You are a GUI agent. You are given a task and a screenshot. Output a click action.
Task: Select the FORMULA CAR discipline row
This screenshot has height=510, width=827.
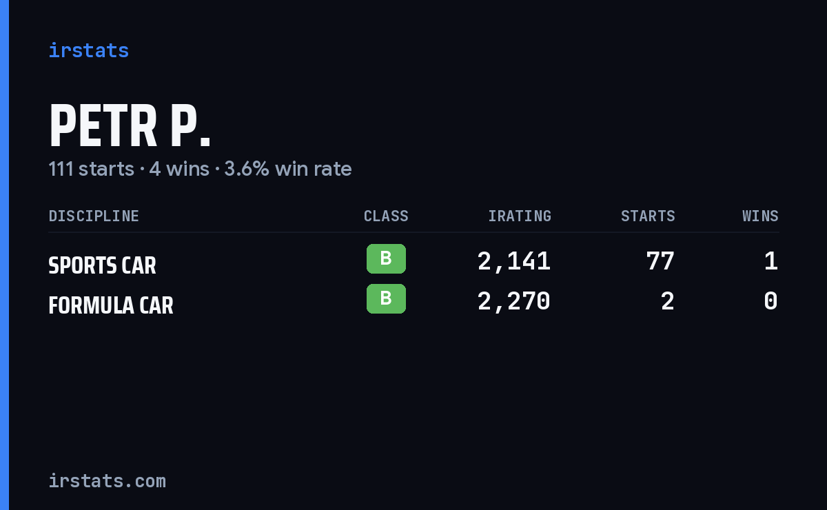tap(413, 300)
